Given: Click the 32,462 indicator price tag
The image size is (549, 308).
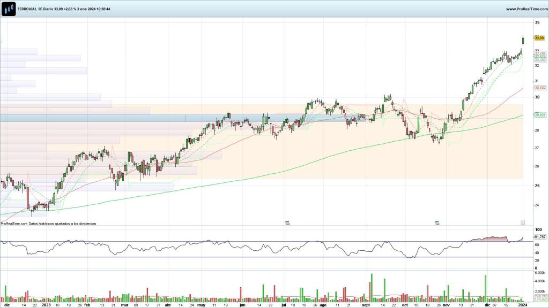Looking at the screenshot, I should [x=539, y=60].
